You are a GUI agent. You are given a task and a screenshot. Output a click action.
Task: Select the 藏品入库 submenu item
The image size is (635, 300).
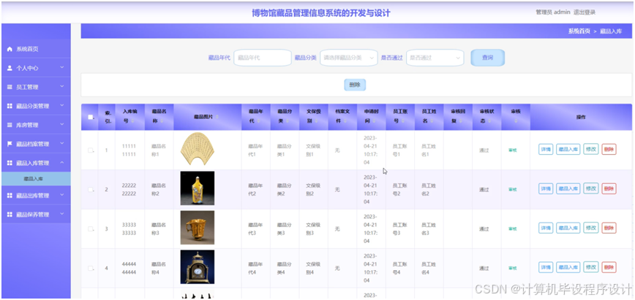click(x=36, y=179)
